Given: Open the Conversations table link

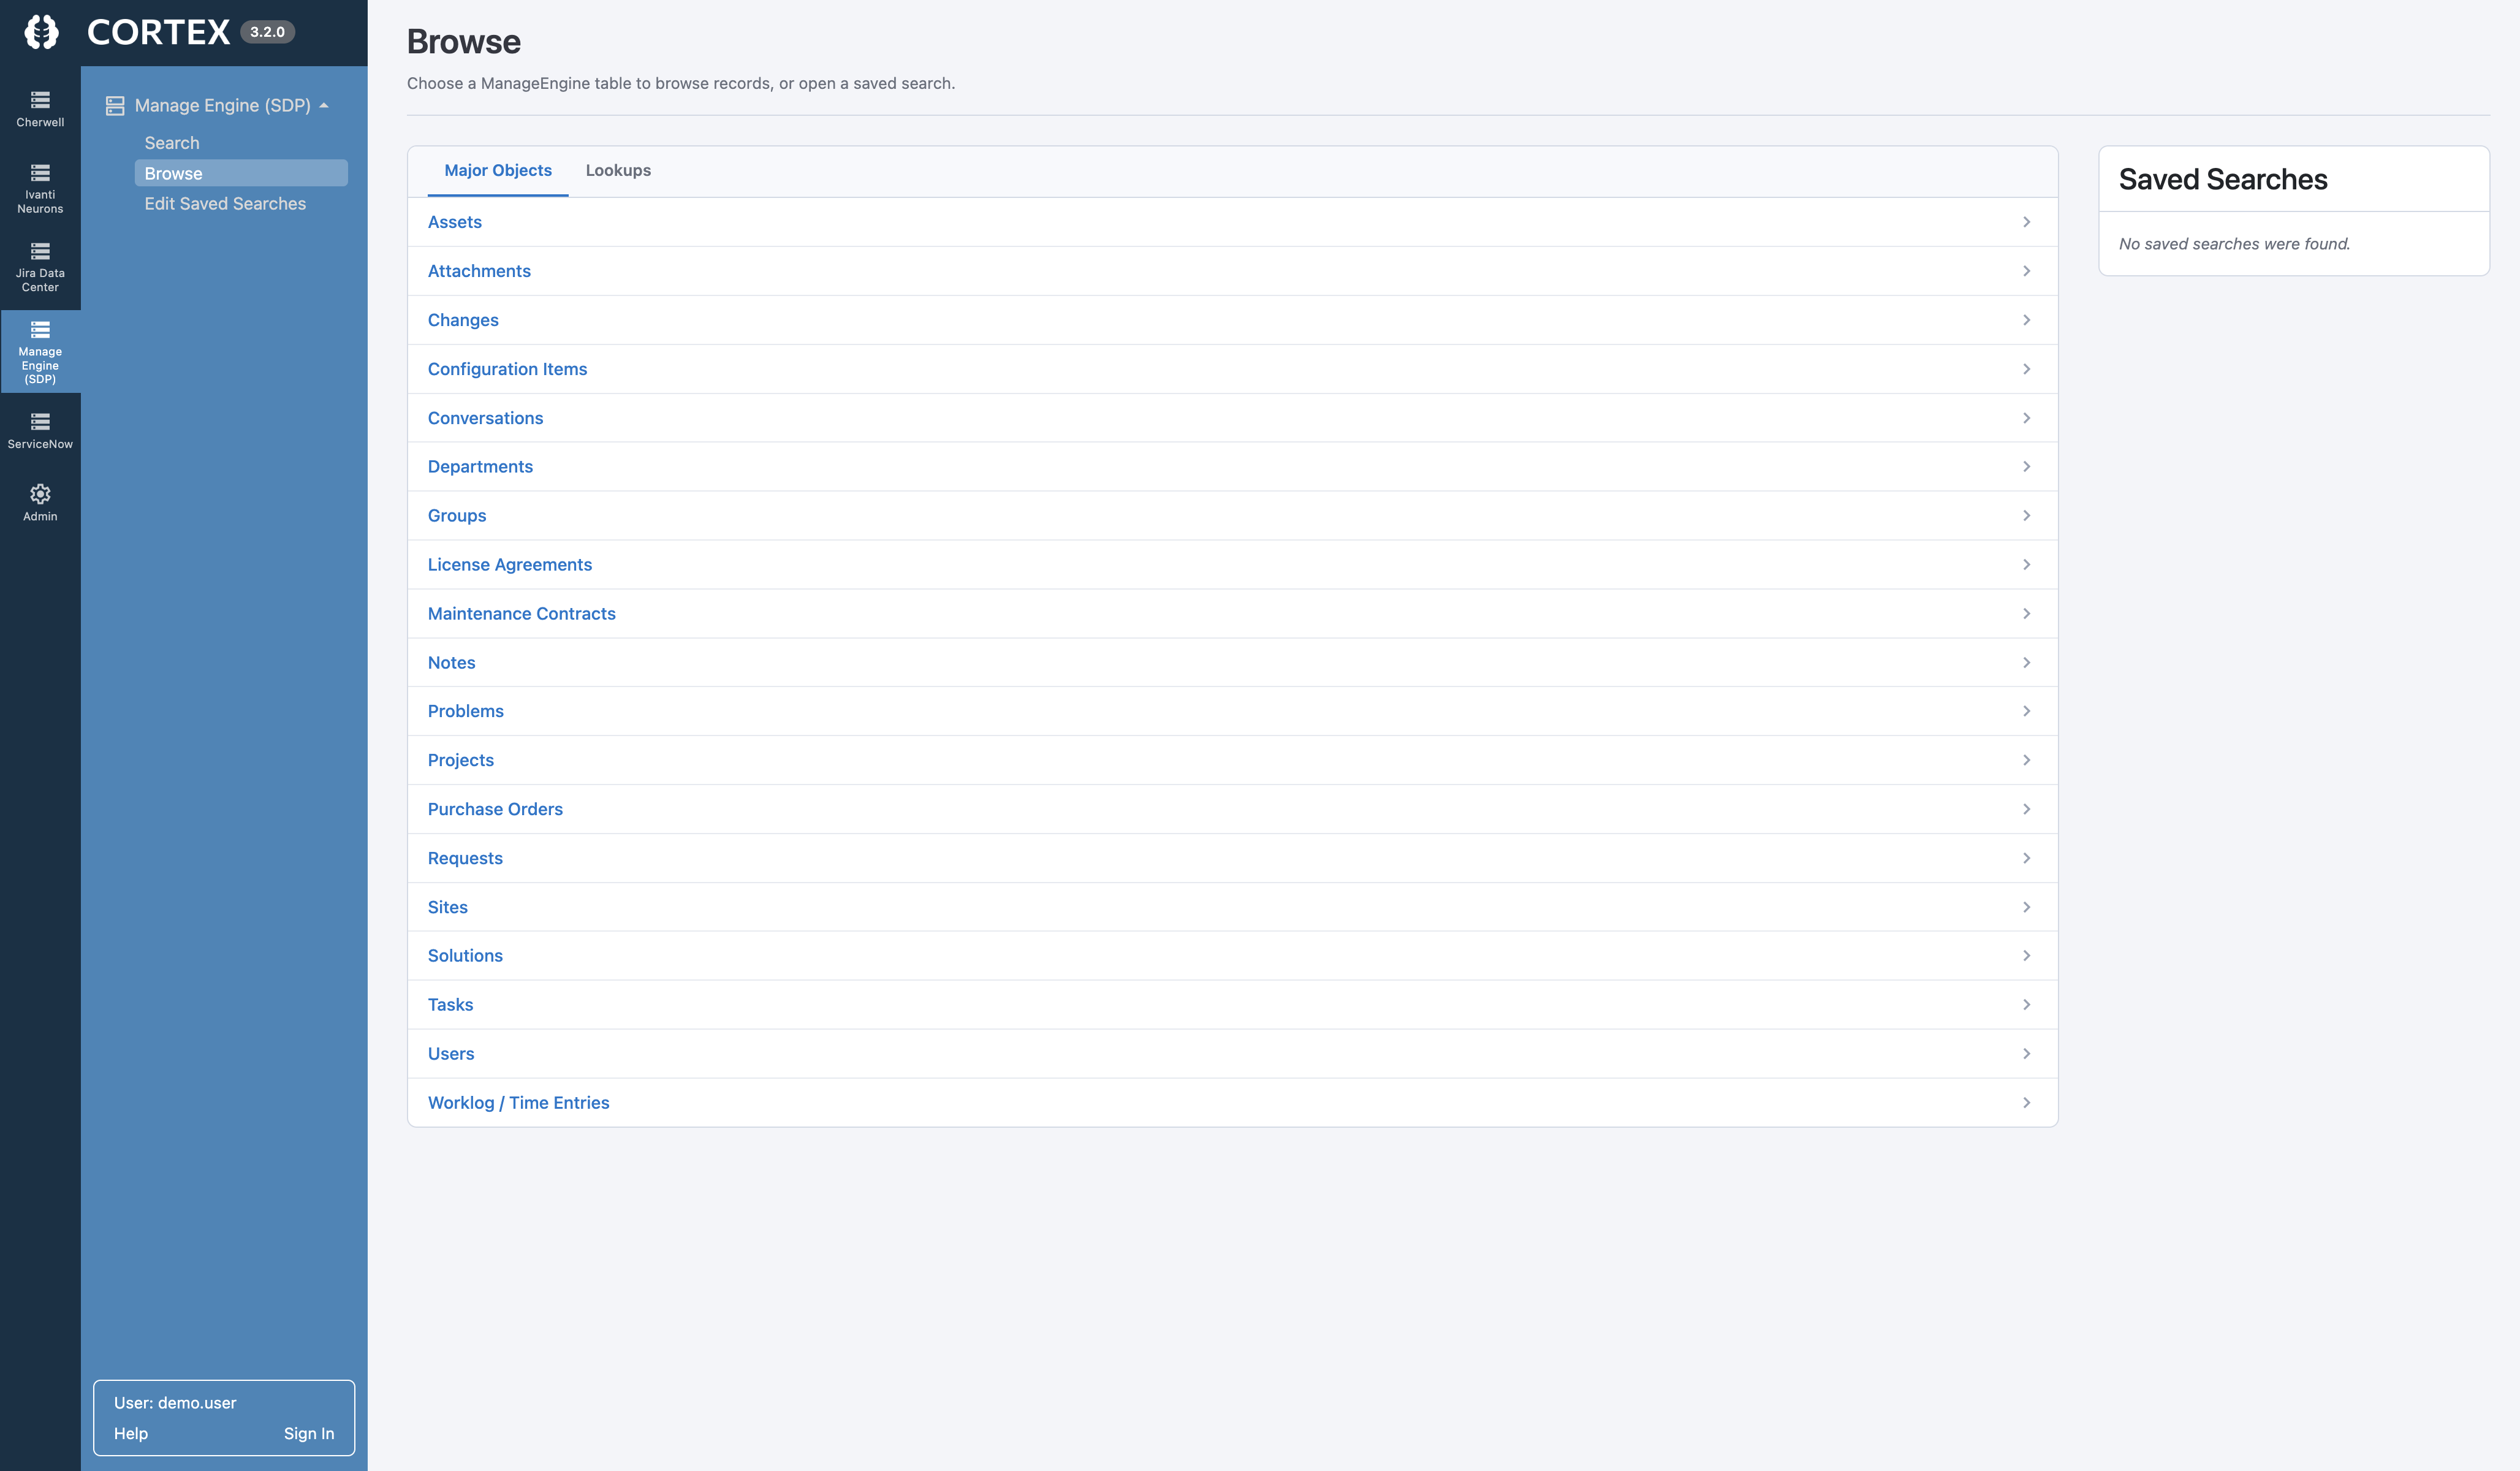Looking at the screenshot, I should pyautogui.click(x=485, y=418).
